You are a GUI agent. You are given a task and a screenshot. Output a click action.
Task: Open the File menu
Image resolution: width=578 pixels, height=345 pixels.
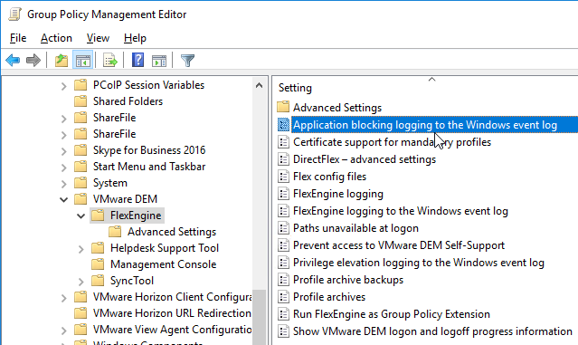[x=18, y=38]
